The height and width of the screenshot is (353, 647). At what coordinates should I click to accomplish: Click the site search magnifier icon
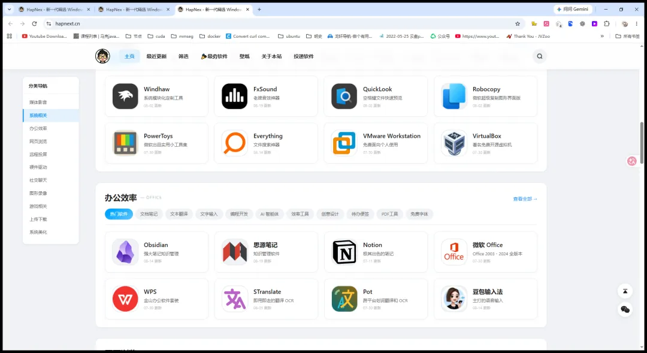pyautogui.click(x=539, y=56)
